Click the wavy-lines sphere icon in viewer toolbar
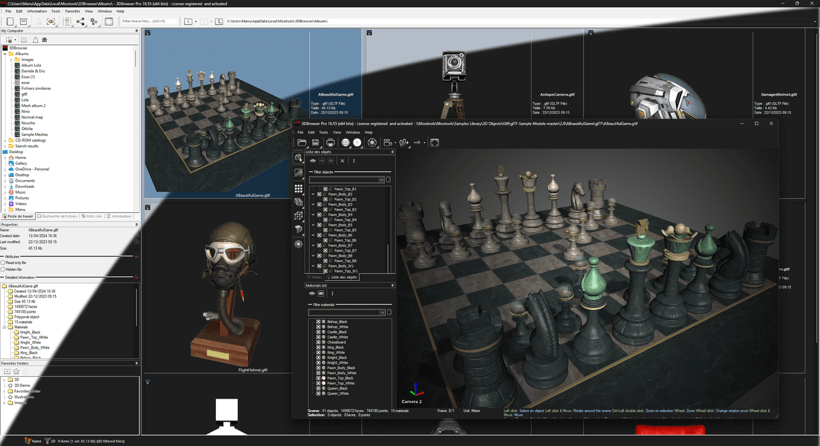 coord(345,142)
